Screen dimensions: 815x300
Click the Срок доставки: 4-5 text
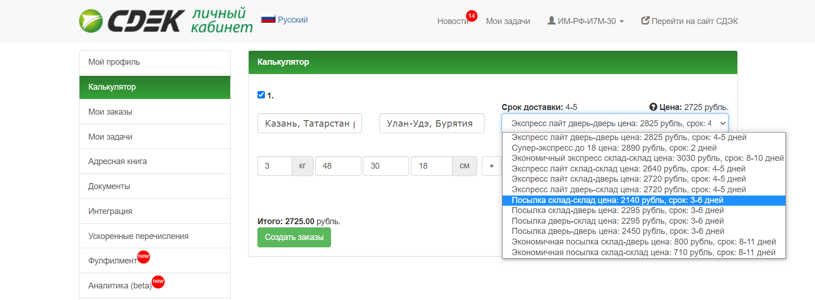[x=539, y=107]
